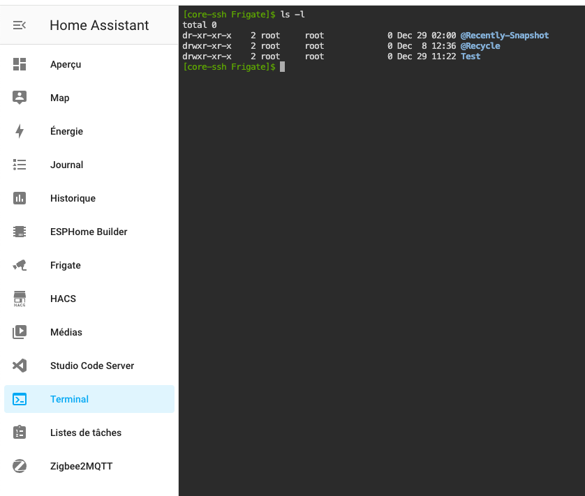Click the Frigate camera icon

(x=20, y=265)
